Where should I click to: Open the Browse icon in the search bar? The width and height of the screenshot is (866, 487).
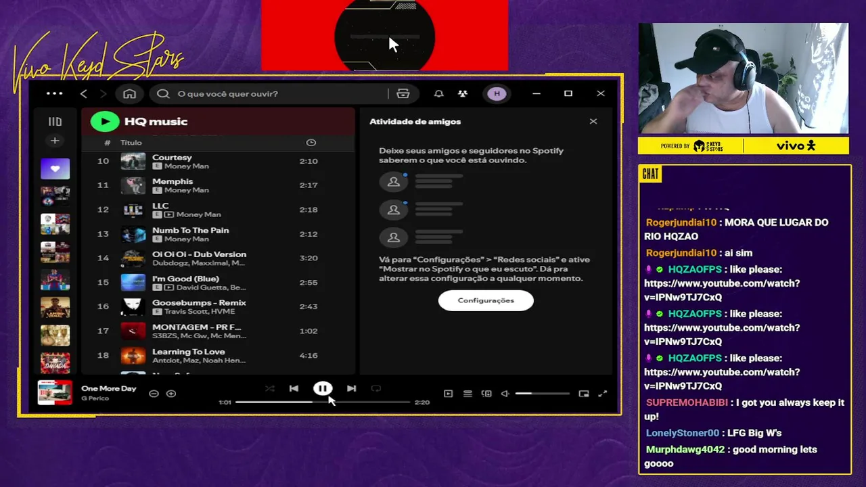(x=403, y=93)
